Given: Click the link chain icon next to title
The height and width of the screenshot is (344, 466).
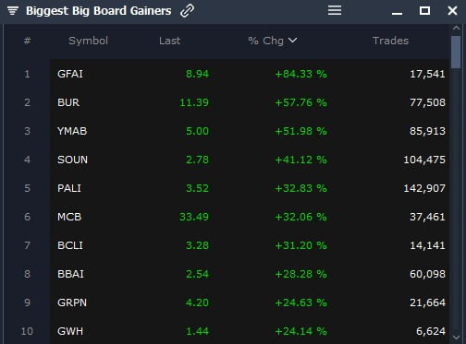Looking at the screenshot, I should pyautogui.click(x=187, y=11).
